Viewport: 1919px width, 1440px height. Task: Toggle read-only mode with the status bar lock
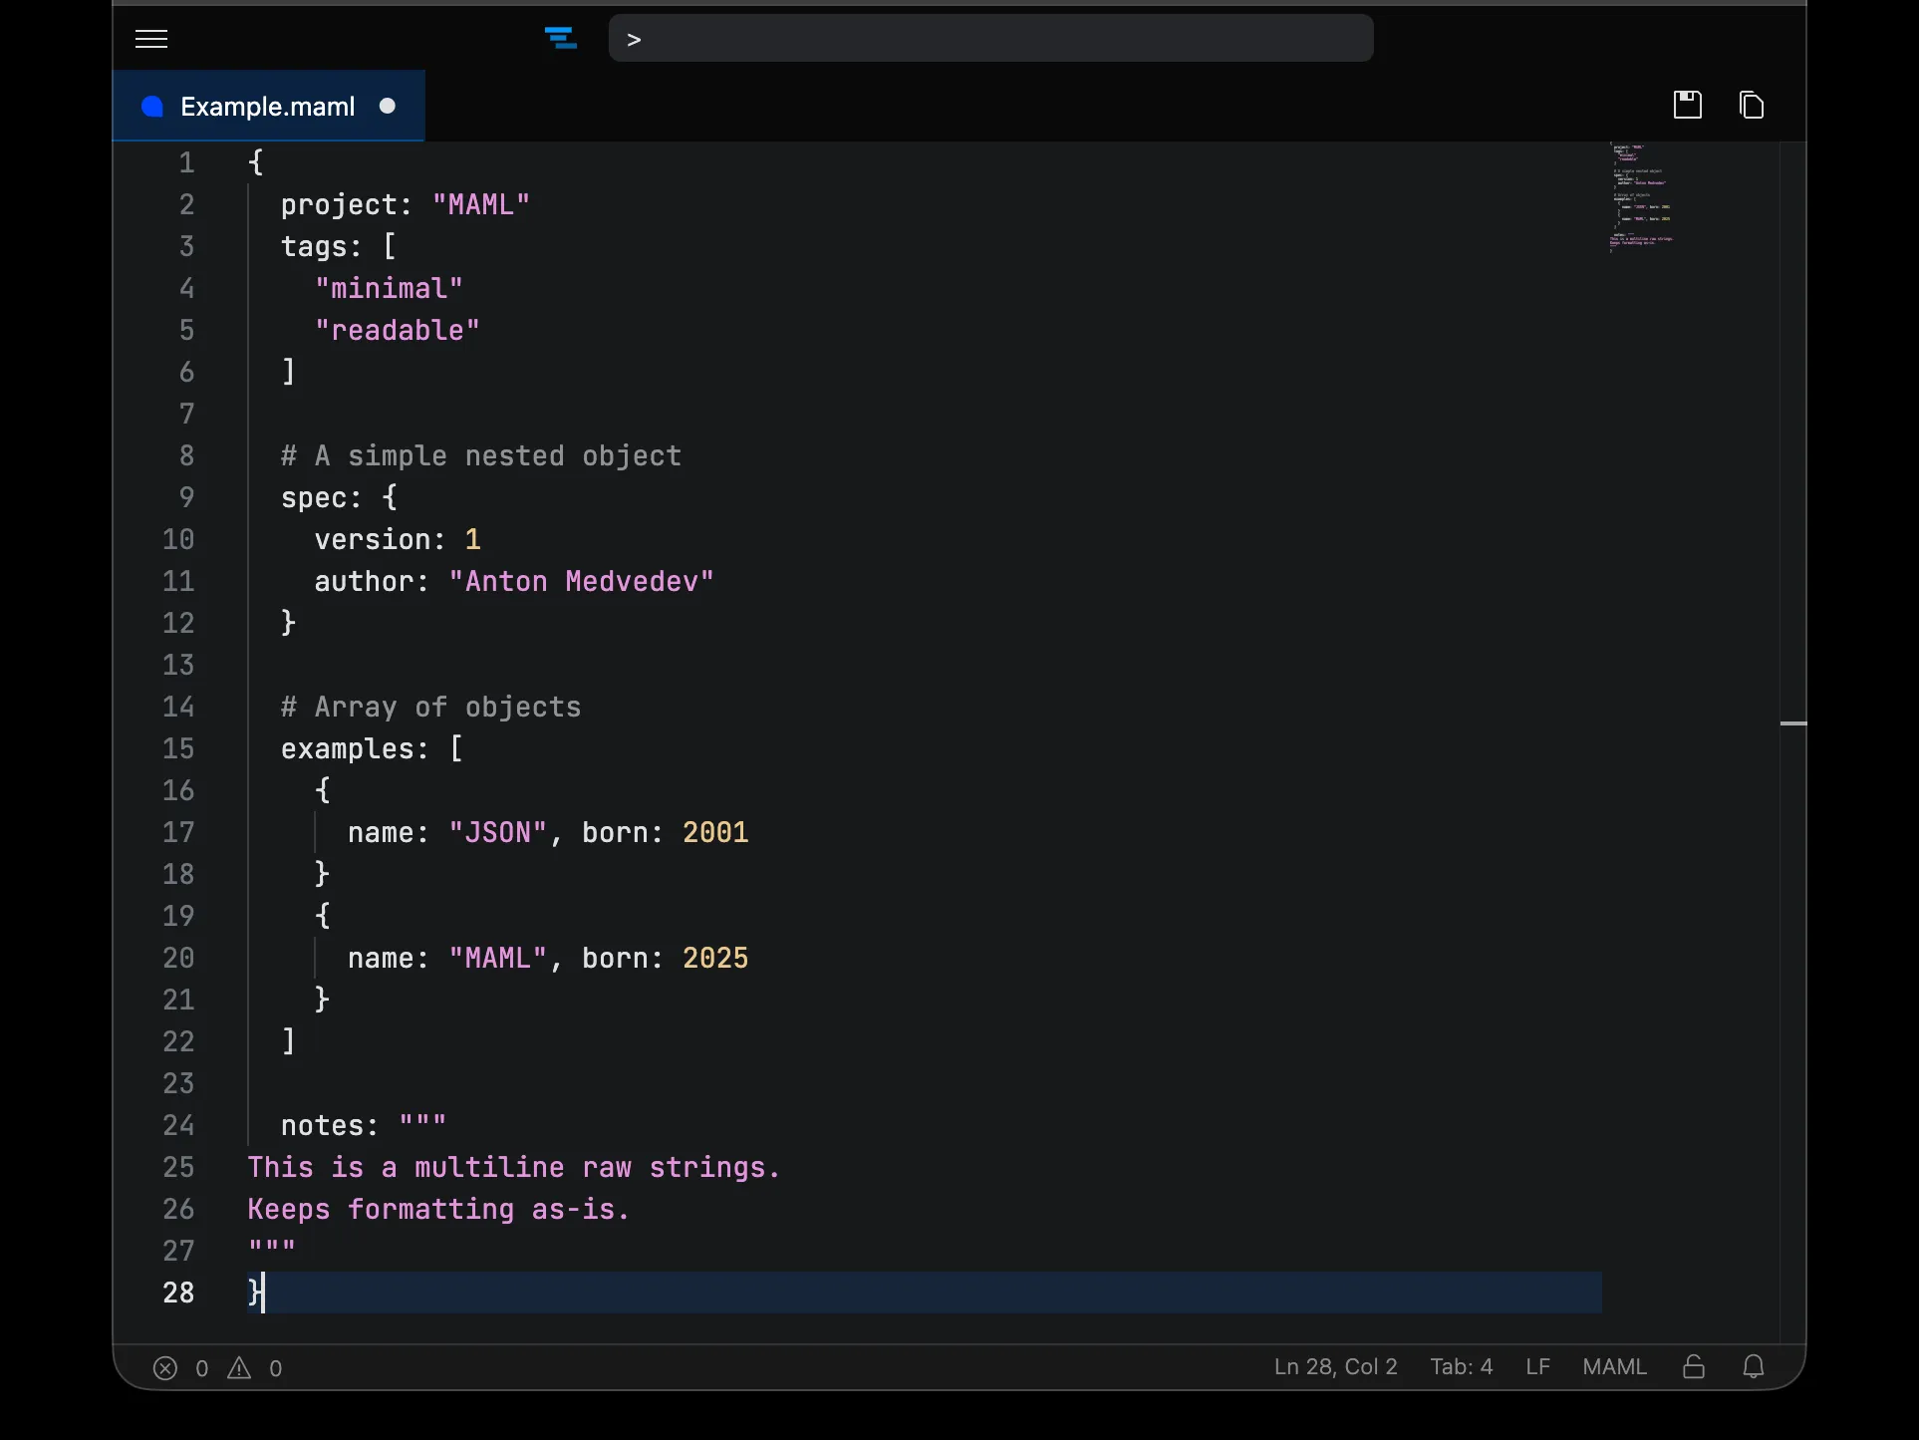tap(1694, 1366)
